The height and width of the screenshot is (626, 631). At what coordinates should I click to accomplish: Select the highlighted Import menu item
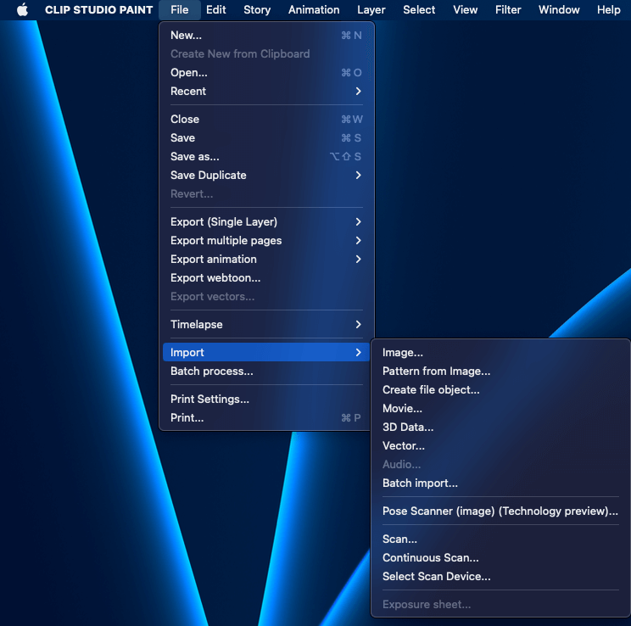pos(266,352)
